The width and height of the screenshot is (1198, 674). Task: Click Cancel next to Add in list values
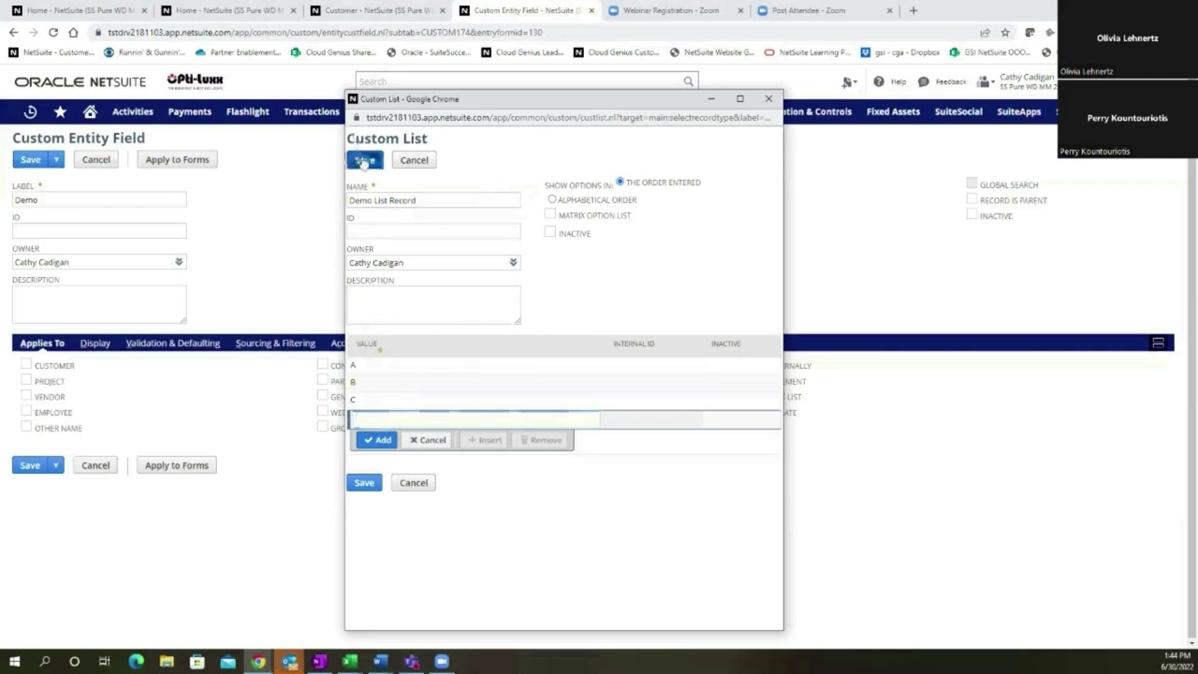pyautogui.click(x=428, y=440)
